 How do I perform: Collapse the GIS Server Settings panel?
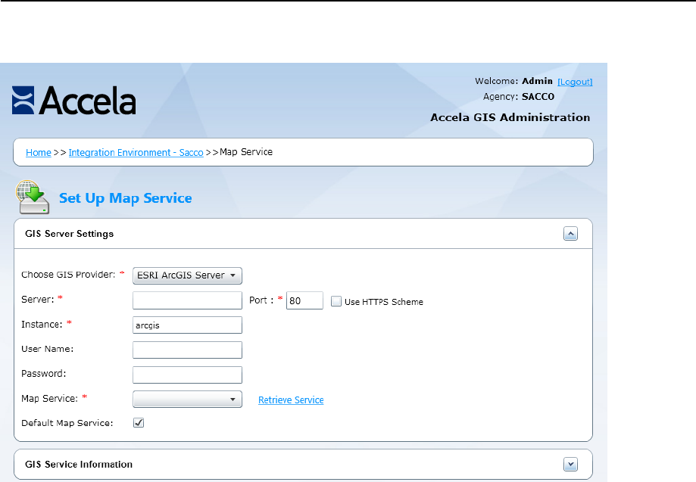570,233
